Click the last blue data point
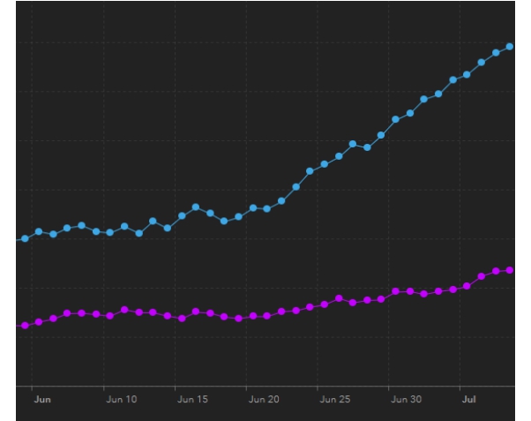The image size is (531, 421). coord(510,46)
